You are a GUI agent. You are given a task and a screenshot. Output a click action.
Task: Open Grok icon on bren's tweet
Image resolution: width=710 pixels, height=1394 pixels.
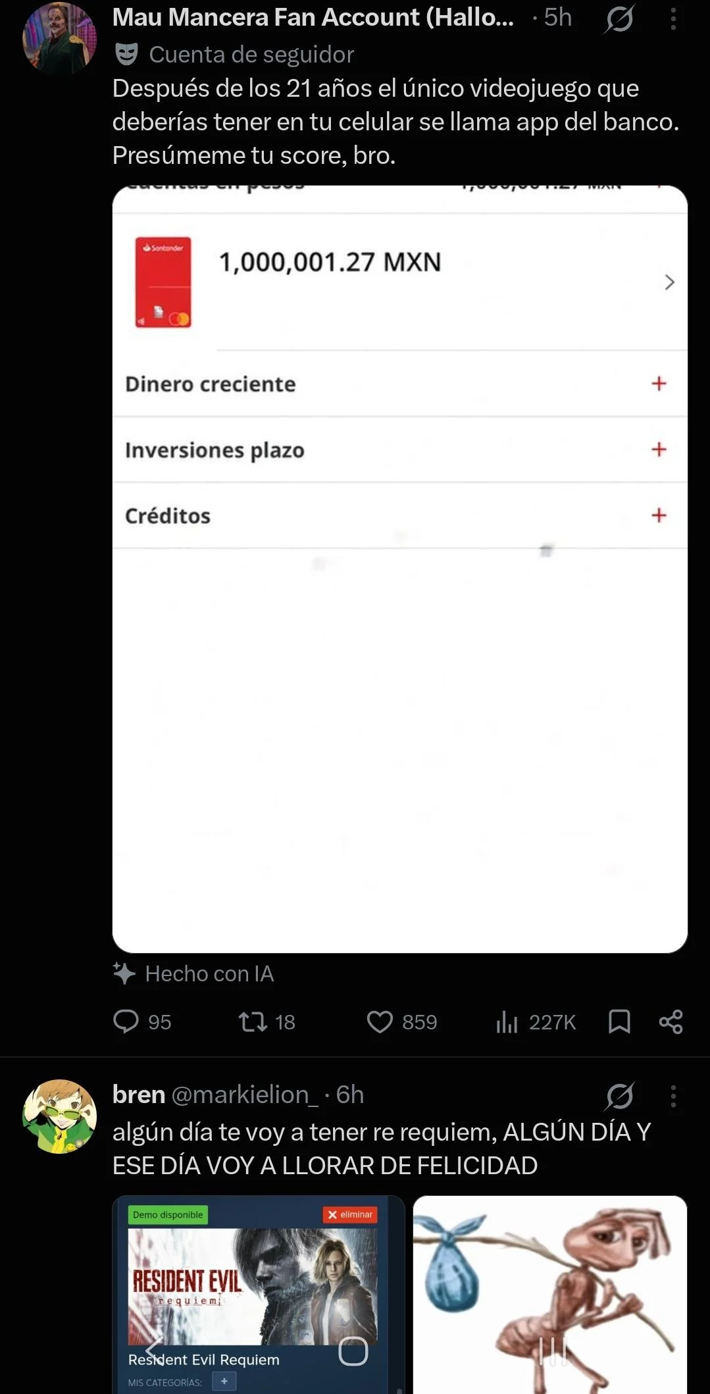click(x=619, y=1096)
